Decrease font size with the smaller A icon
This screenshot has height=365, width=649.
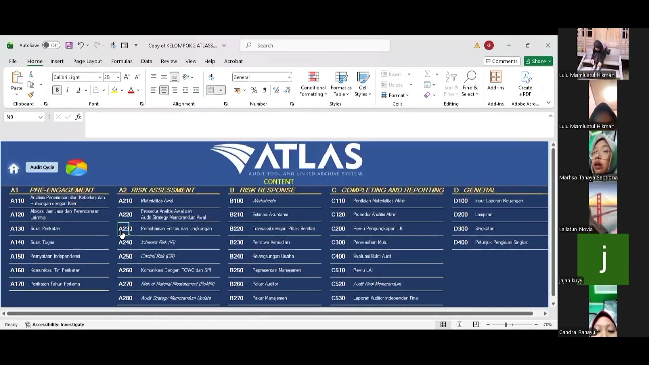pyautogui.click(x=137, y=77)
